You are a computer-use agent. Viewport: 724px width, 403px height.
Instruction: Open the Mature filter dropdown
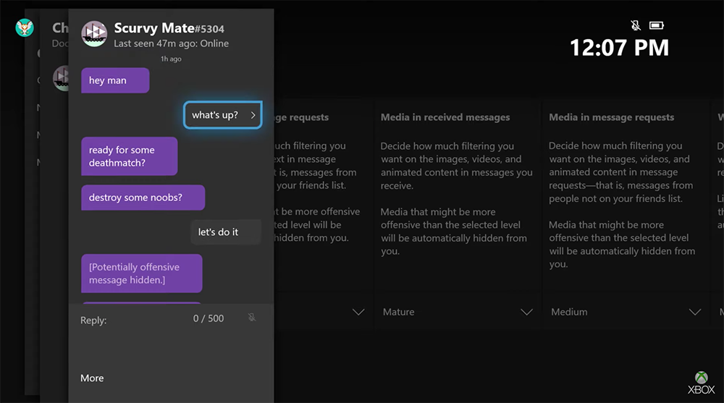click(x=457, y=312)
